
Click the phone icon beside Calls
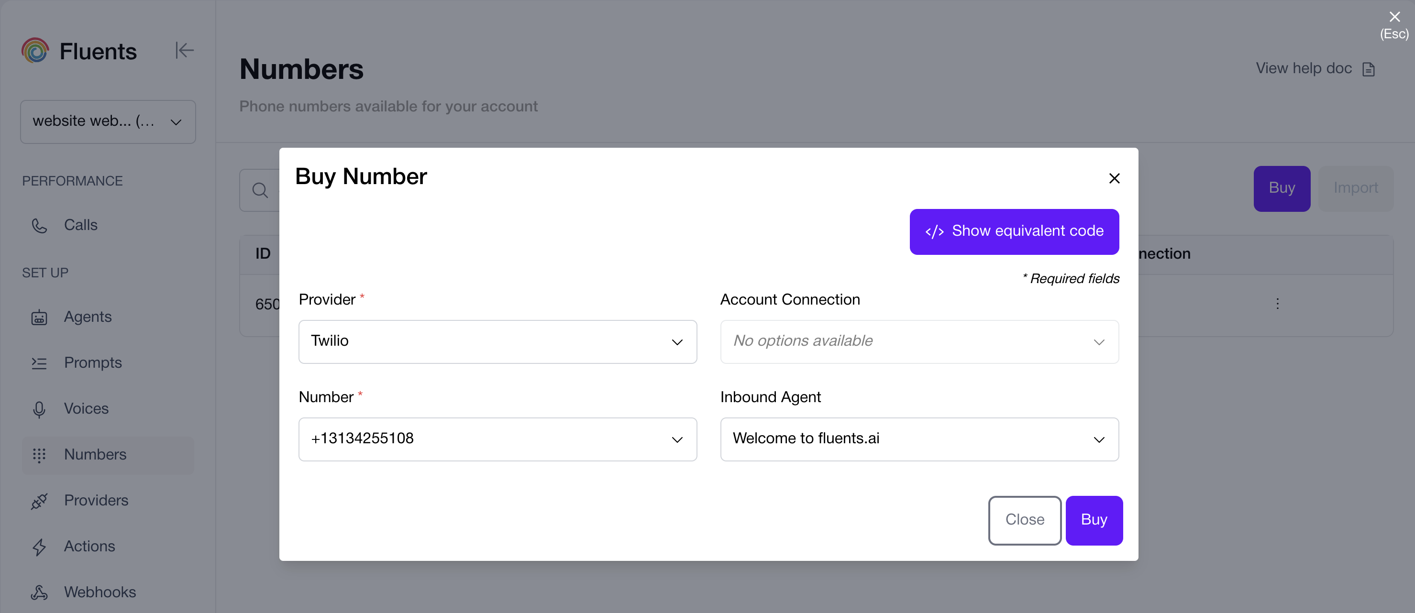[40, 226]
